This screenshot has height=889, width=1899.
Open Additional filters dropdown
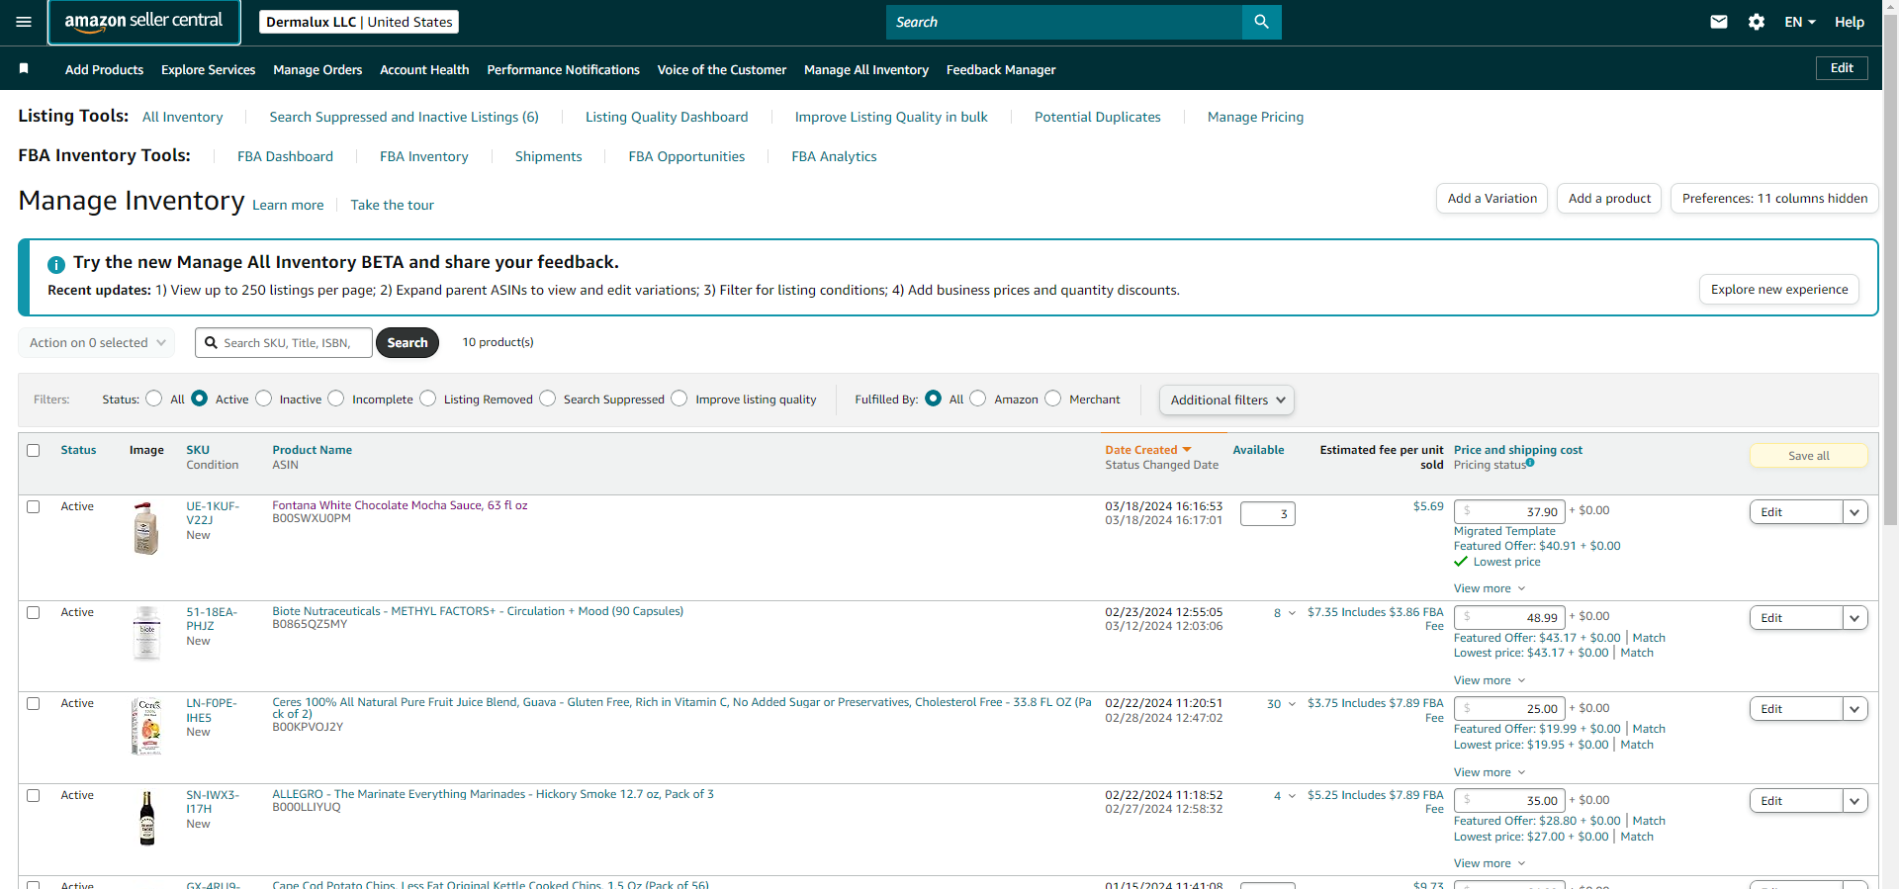pyautogui.click(x=1226, y=400)
